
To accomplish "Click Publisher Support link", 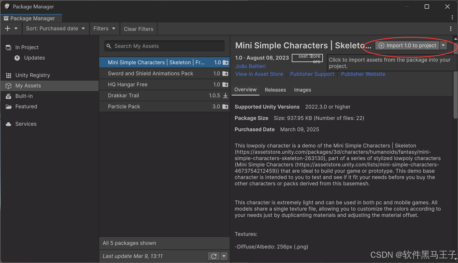I will click(312, 74).
